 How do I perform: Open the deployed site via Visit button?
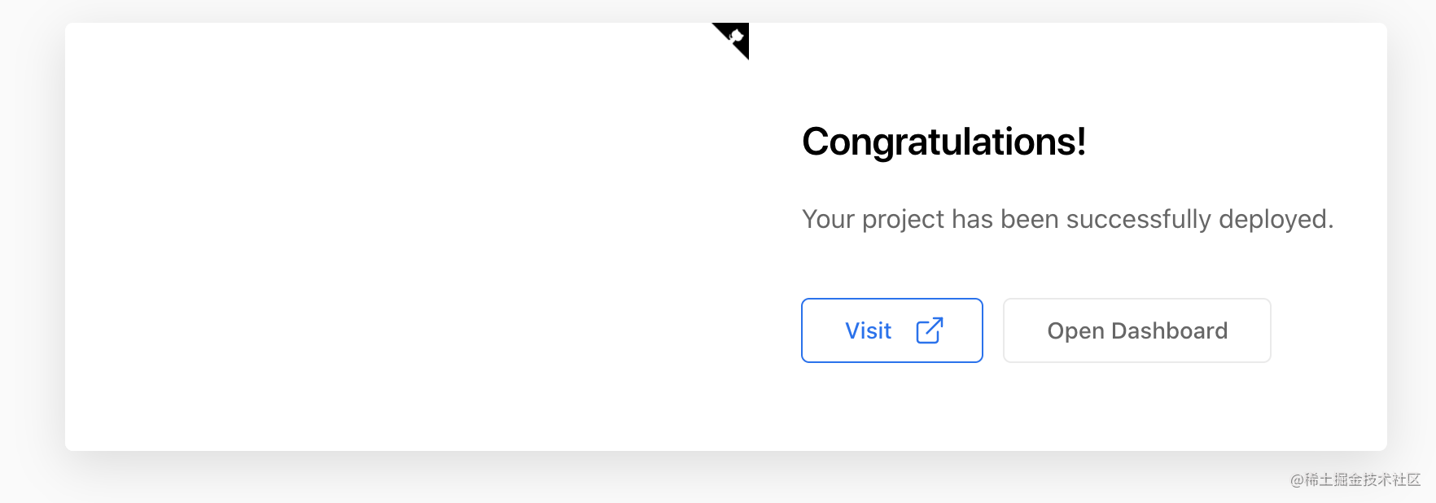point(892,330)
